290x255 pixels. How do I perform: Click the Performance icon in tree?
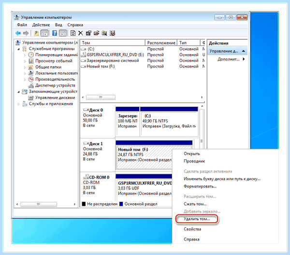click(x=31, y=79)
